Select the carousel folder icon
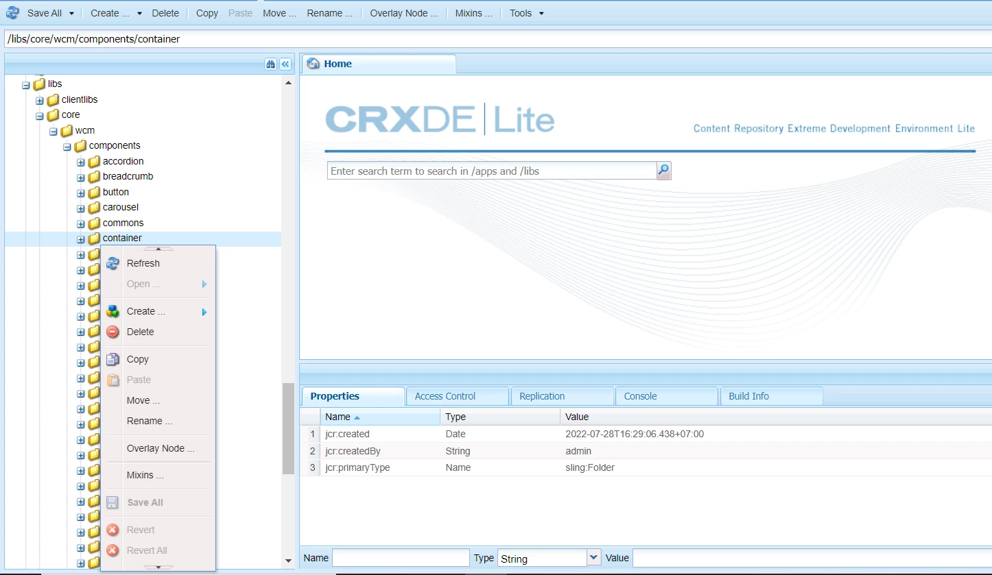Viewport: 992px width, 575px height. click(x=94, y=208)
